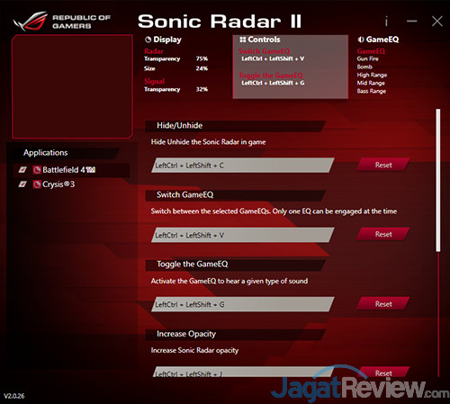Click the Gun Fire GameEQ entry

[368, 58]
